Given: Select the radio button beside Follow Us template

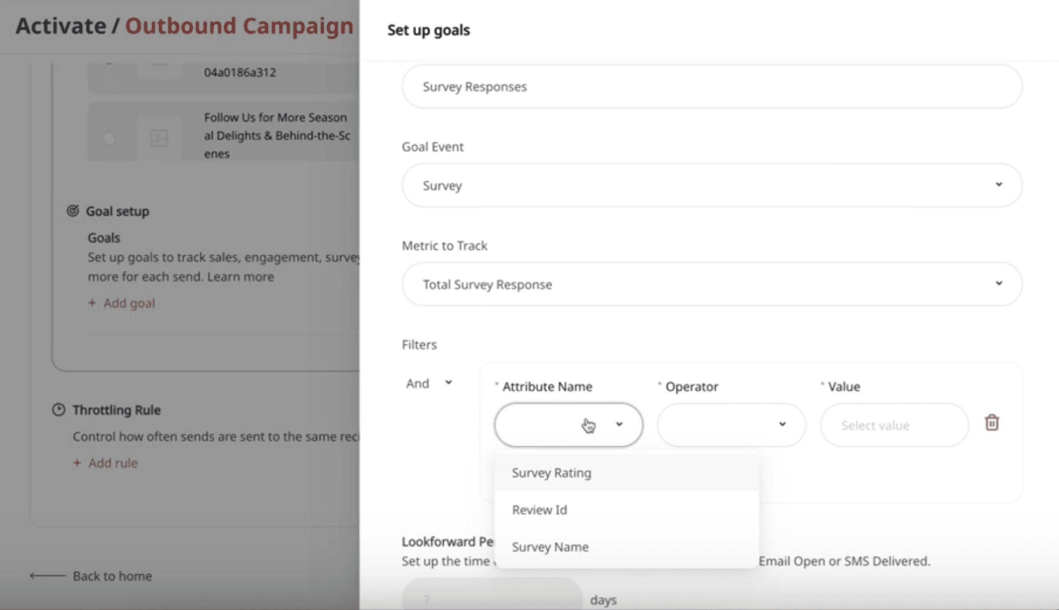Looking at the screenshot, I should click(x=109, y=138).
